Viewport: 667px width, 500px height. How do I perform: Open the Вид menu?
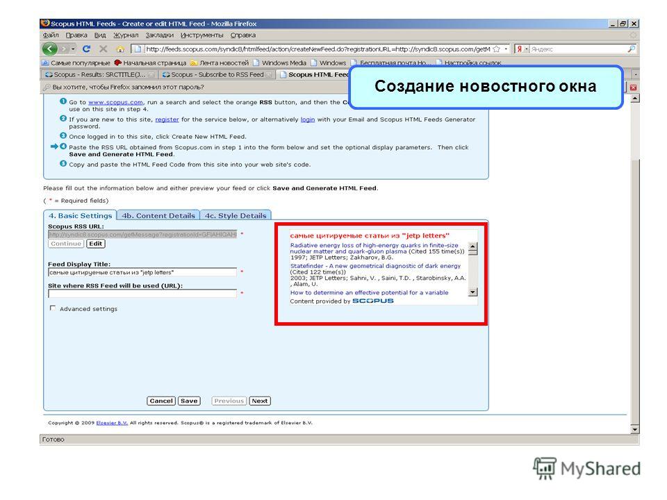pyautogui.click(x=100, y=35)
